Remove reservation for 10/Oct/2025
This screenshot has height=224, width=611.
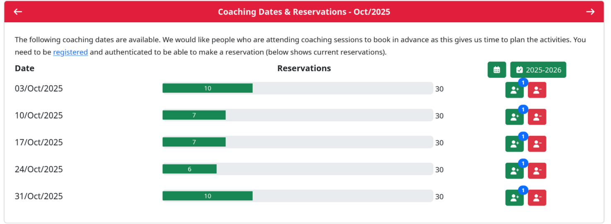[537, 117]
